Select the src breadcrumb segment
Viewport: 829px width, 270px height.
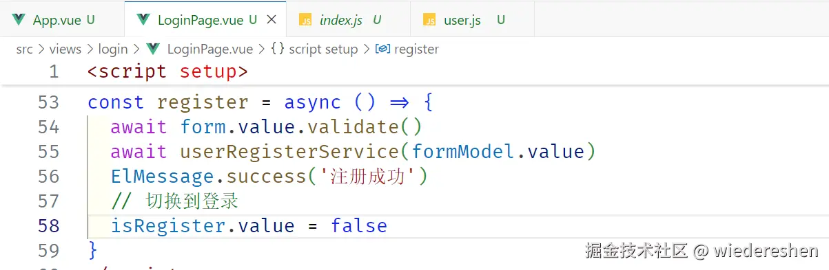(24, 49)
